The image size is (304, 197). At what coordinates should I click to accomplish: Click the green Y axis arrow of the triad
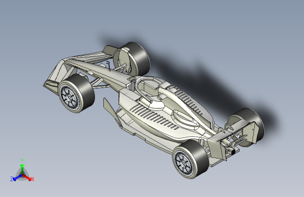point(22,169)
